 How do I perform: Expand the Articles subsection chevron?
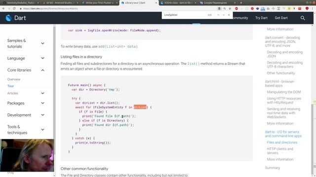coord(43,93)
